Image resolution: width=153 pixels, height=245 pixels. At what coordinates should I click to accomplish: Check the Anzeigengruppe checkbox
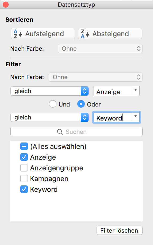pos(24,168)
